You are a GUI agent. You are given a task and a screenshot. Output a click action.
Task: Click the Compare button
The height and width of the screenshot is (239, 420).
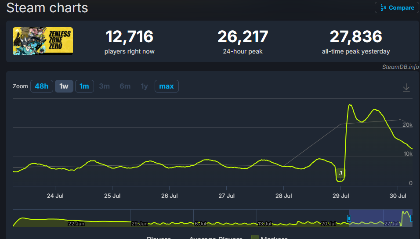pos(397,8)
